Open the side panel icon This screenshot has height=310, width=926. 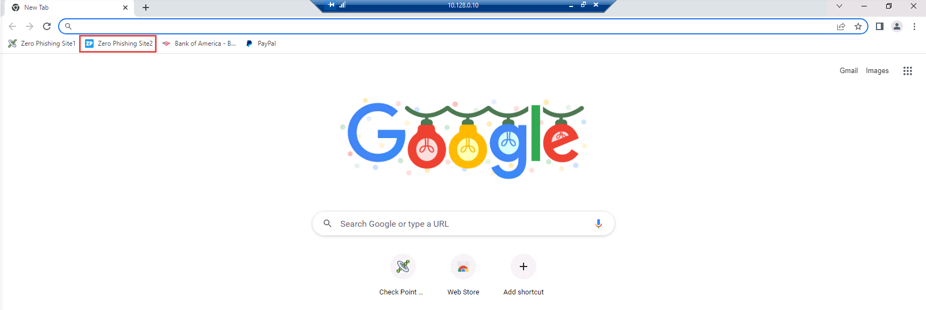click(880, 26)
